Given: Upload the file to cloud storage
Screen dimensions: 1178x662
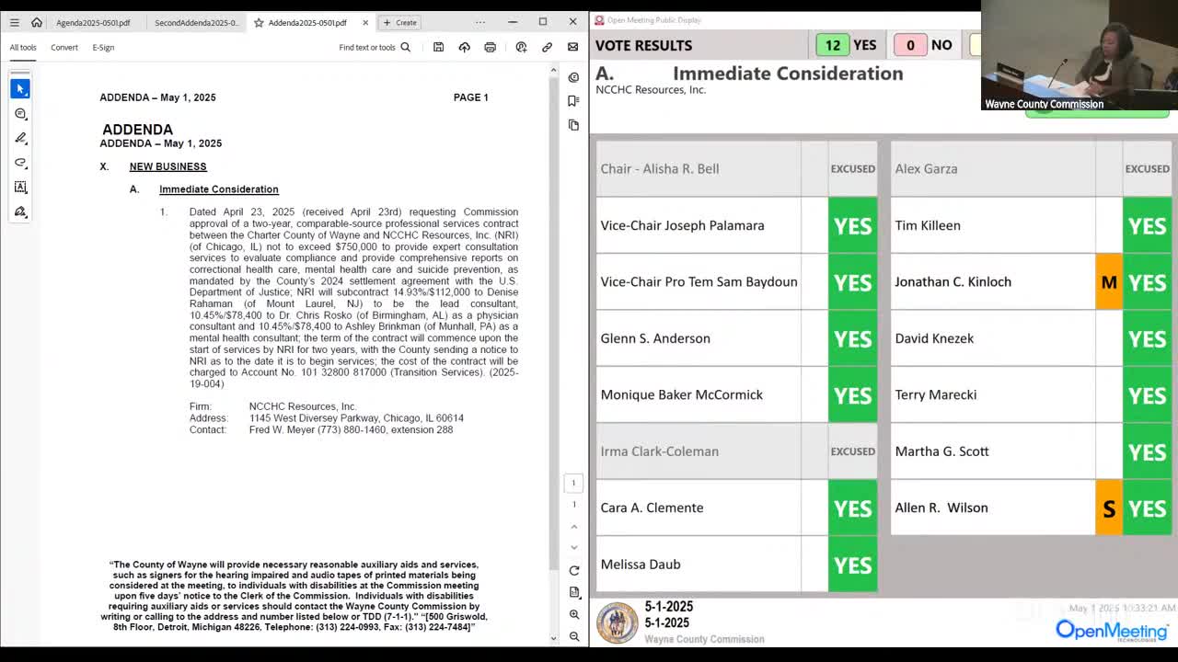Looking at the screenshot, I should 464,47.
